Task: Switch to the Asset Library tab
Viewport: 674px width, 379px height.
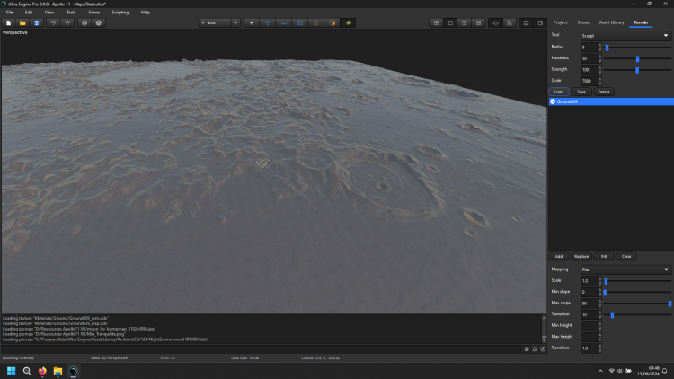Action: [x=611, y=22]
